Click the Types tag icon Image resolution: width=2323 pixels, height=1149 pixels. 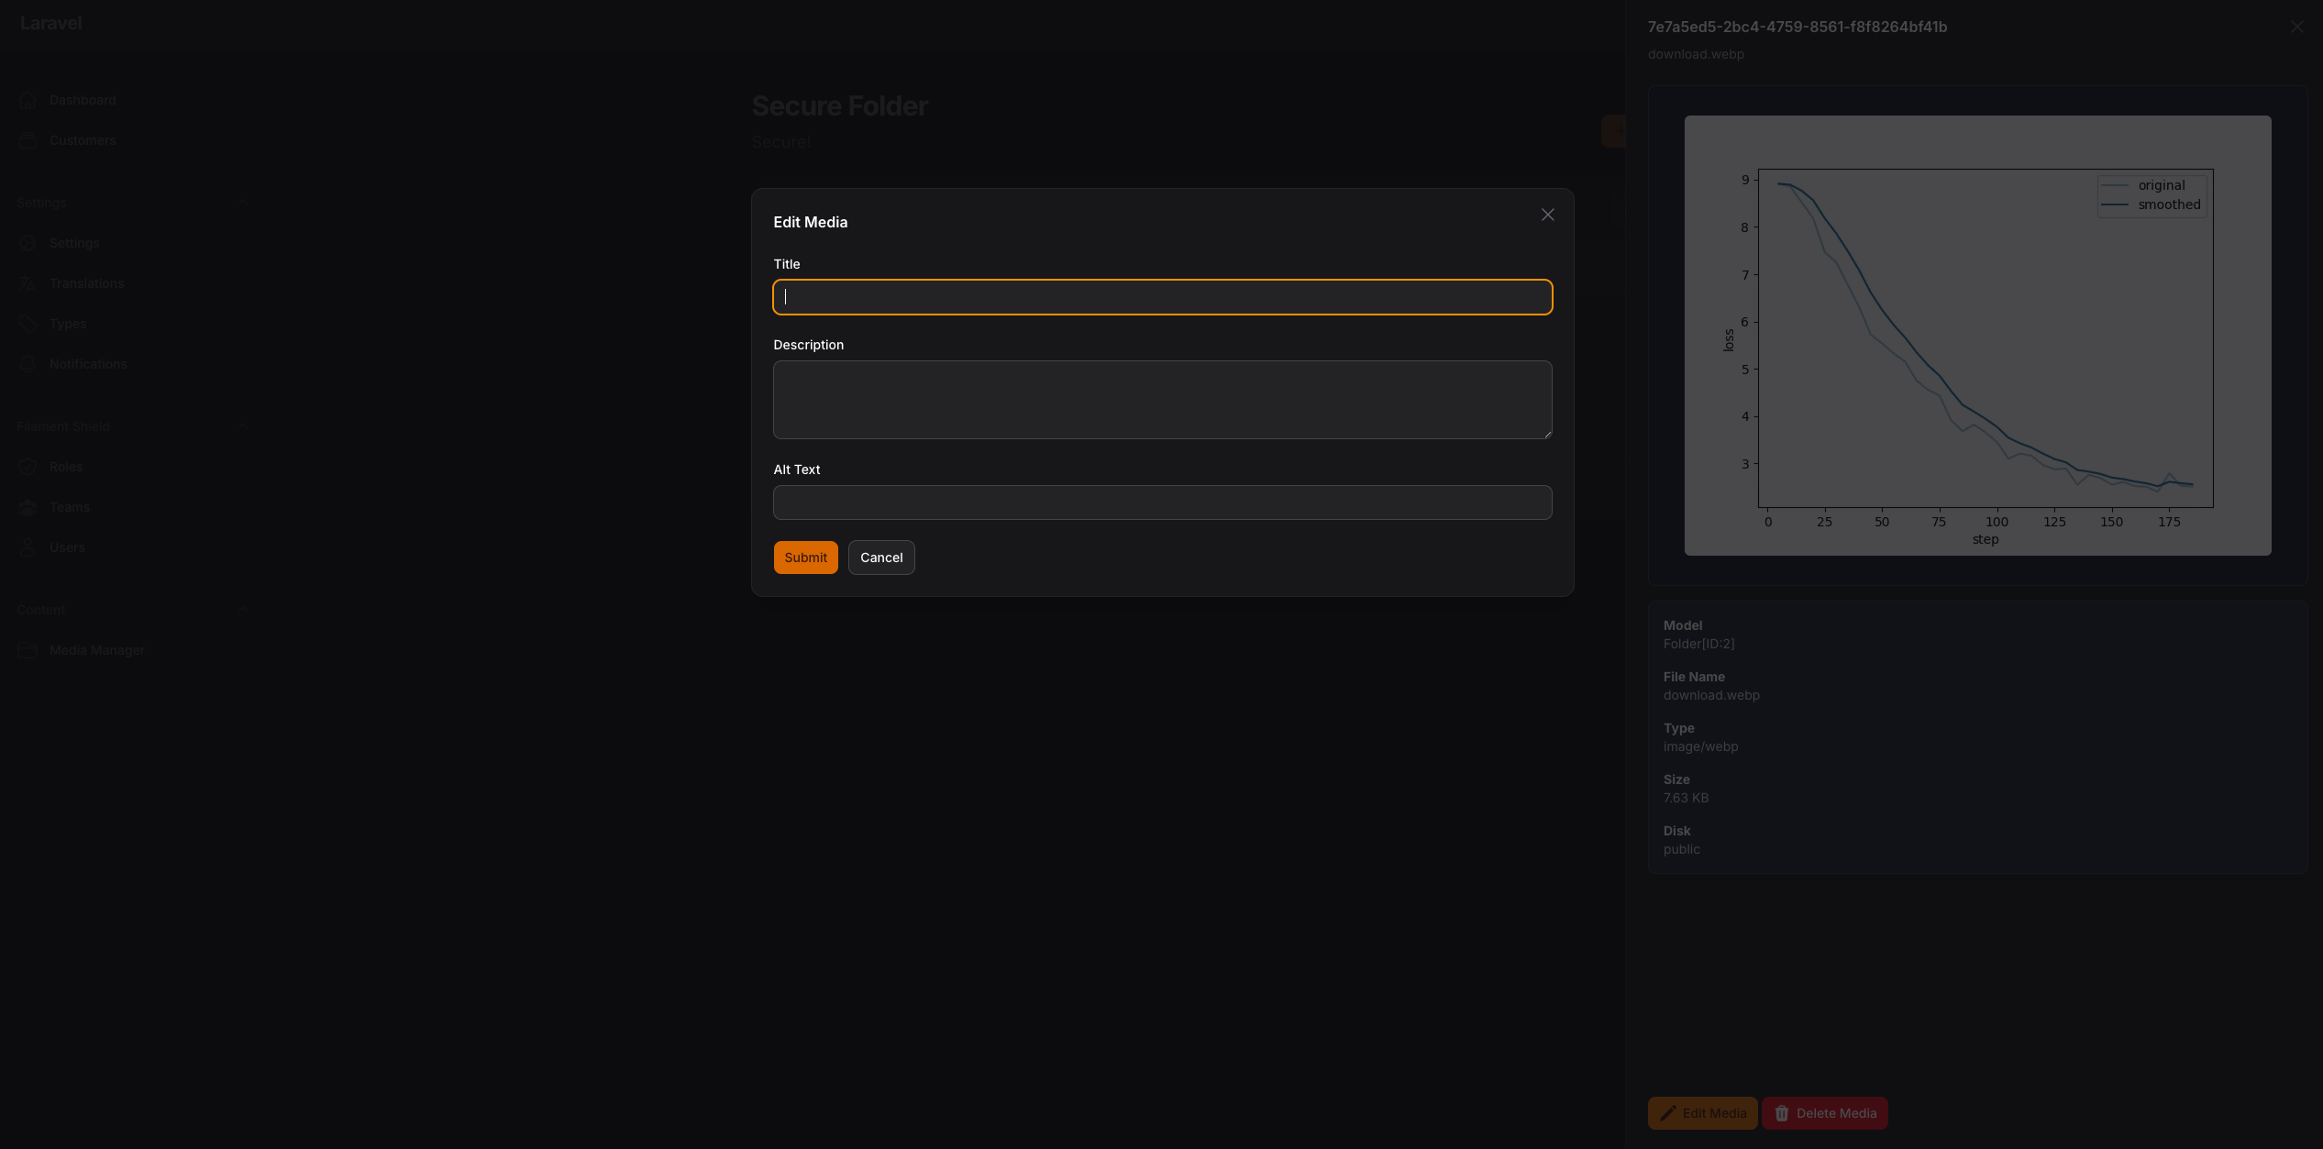28,324
